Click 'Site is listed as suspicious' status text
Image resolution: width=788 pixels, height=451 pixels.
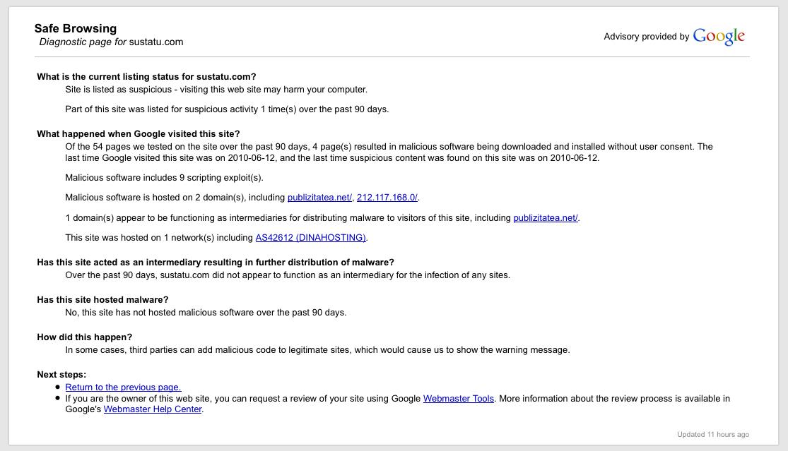pos(216,90)
